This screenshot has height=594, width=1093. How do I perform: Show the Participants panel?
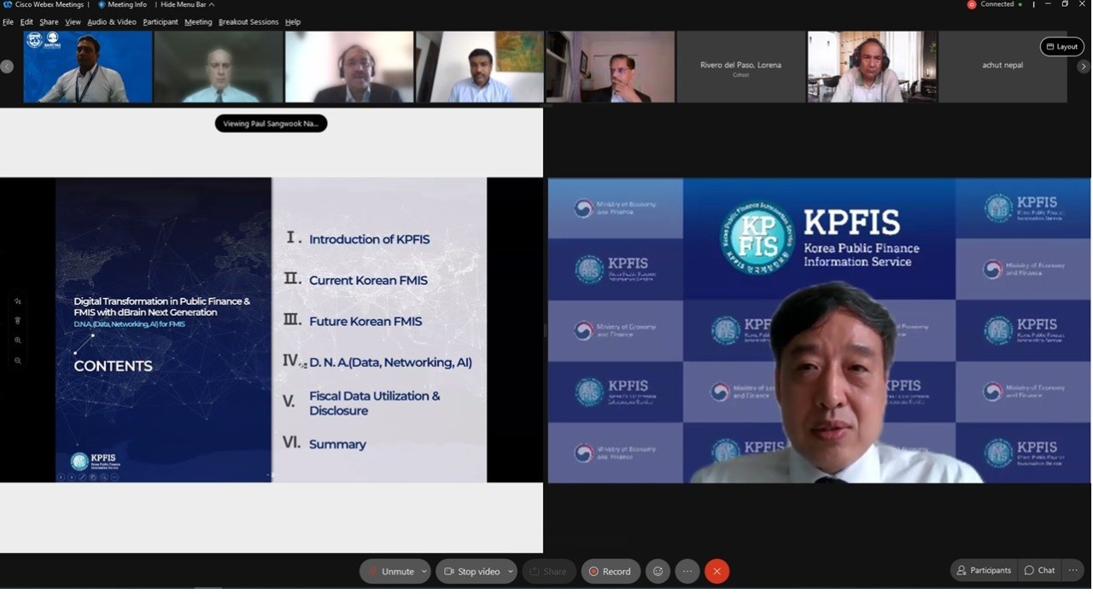(984, 570)
